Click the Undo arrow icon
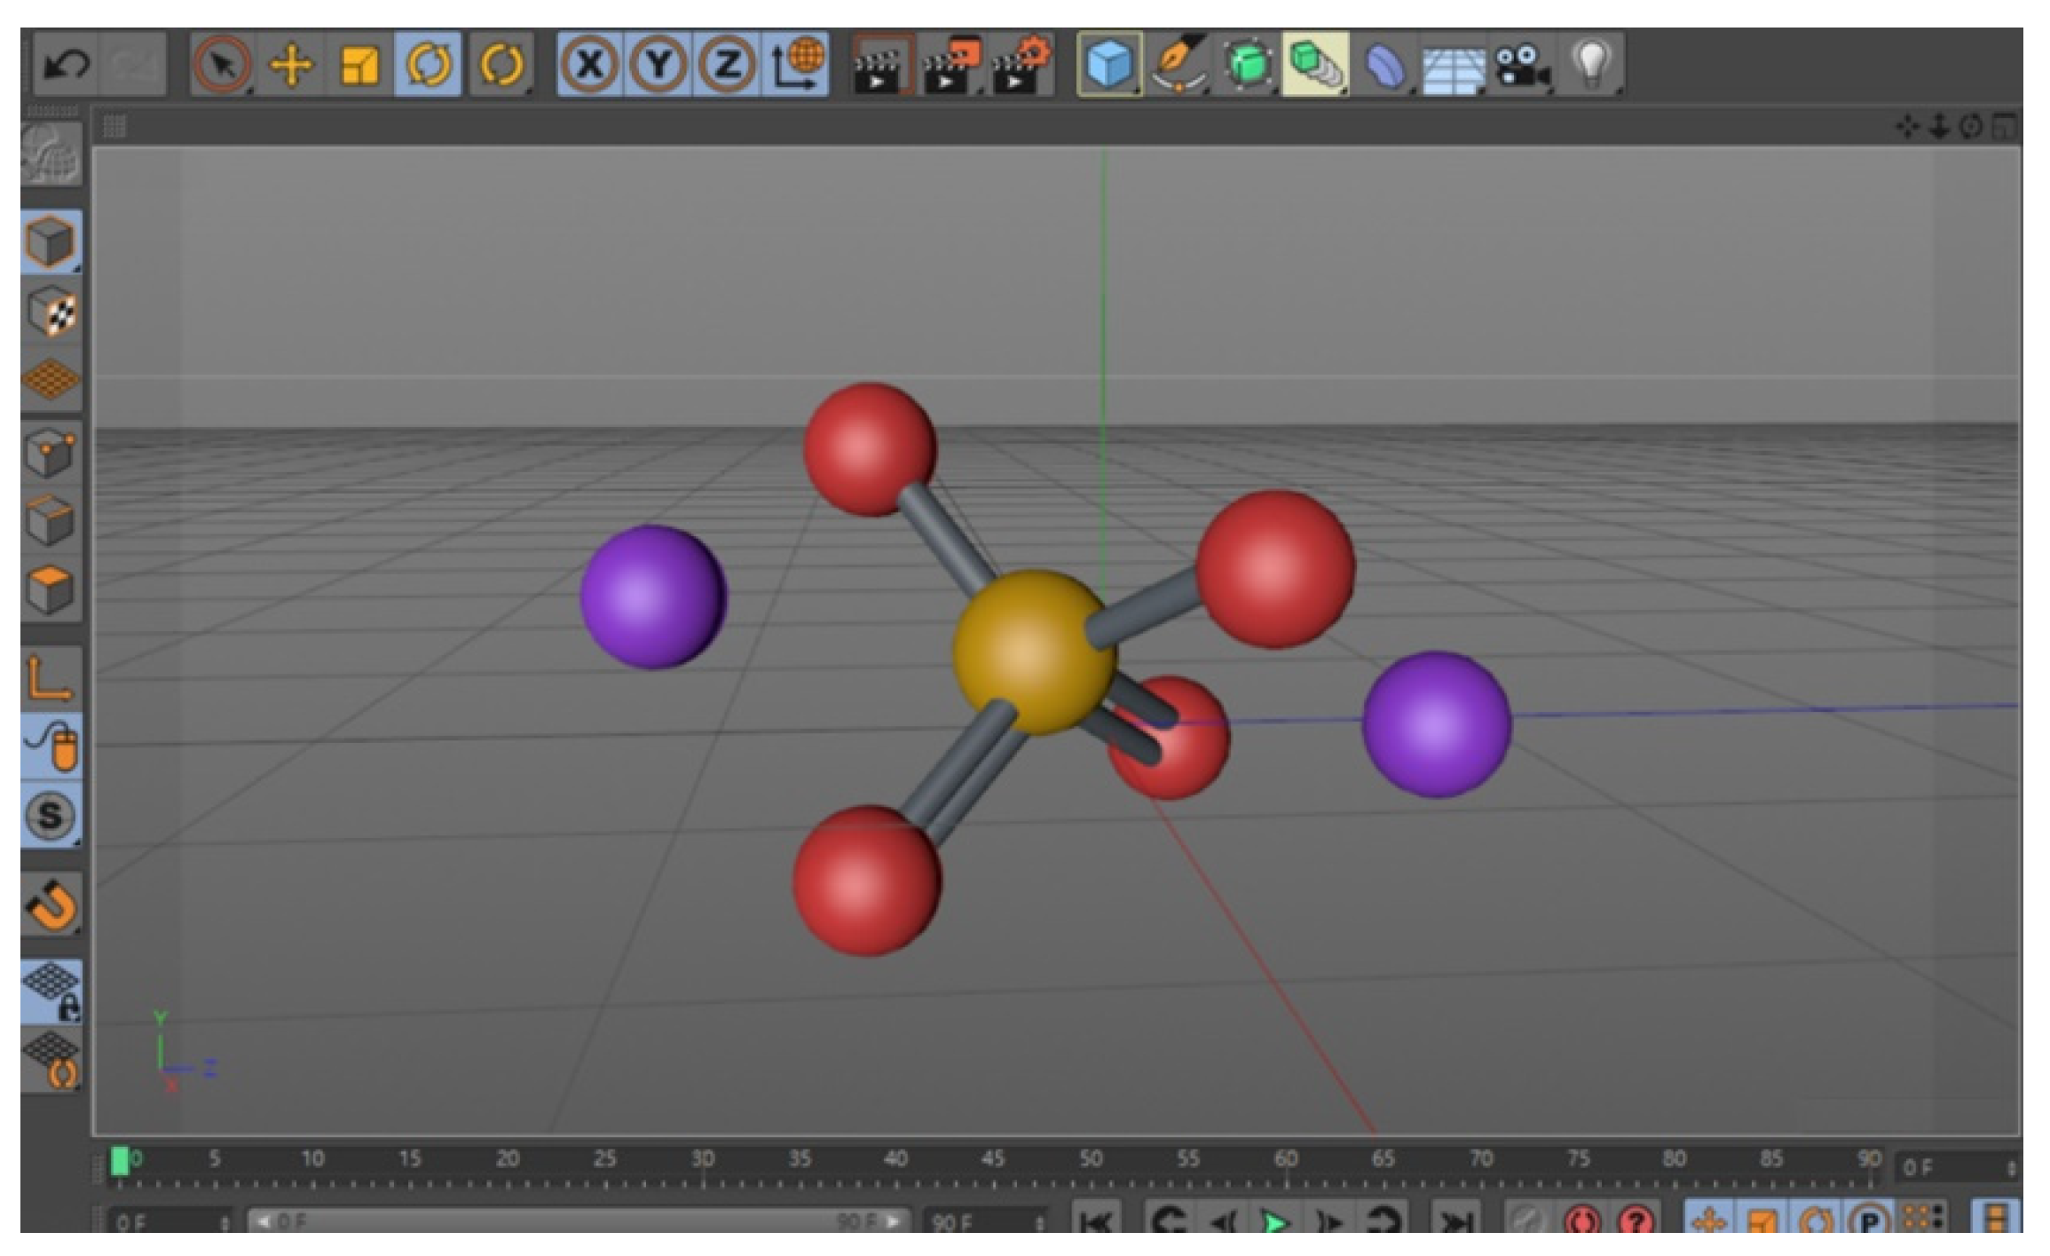This screenshot has width=2050, height=1256. click(x=67, y=64)
